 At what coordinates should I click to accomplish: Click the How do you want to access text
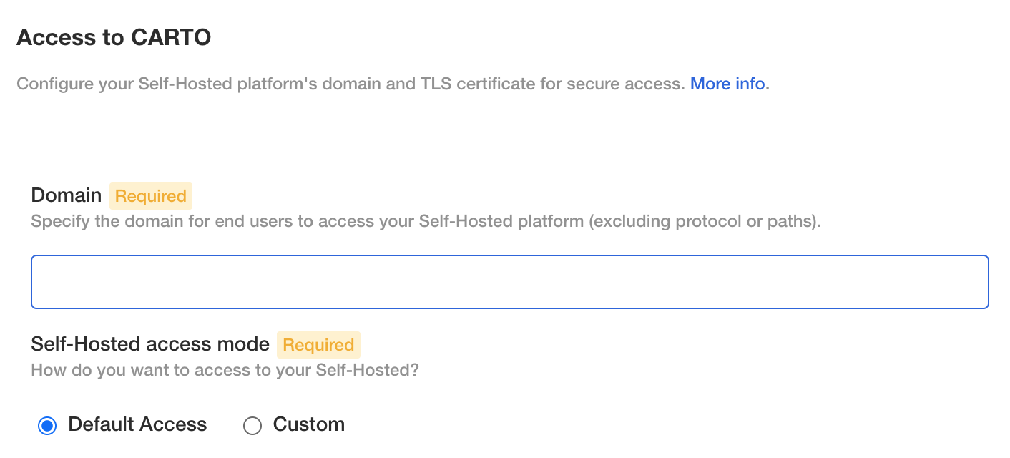click(x=224, y=371)
